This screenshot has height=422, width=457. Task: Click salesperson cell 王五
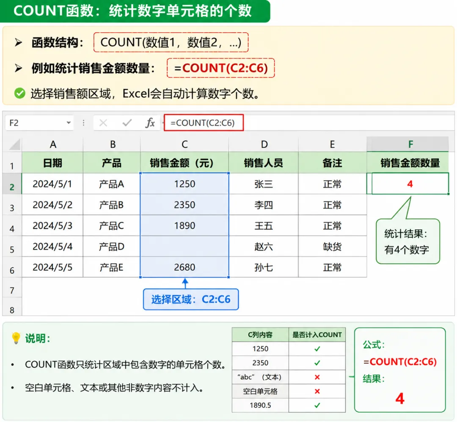(264, 225)
